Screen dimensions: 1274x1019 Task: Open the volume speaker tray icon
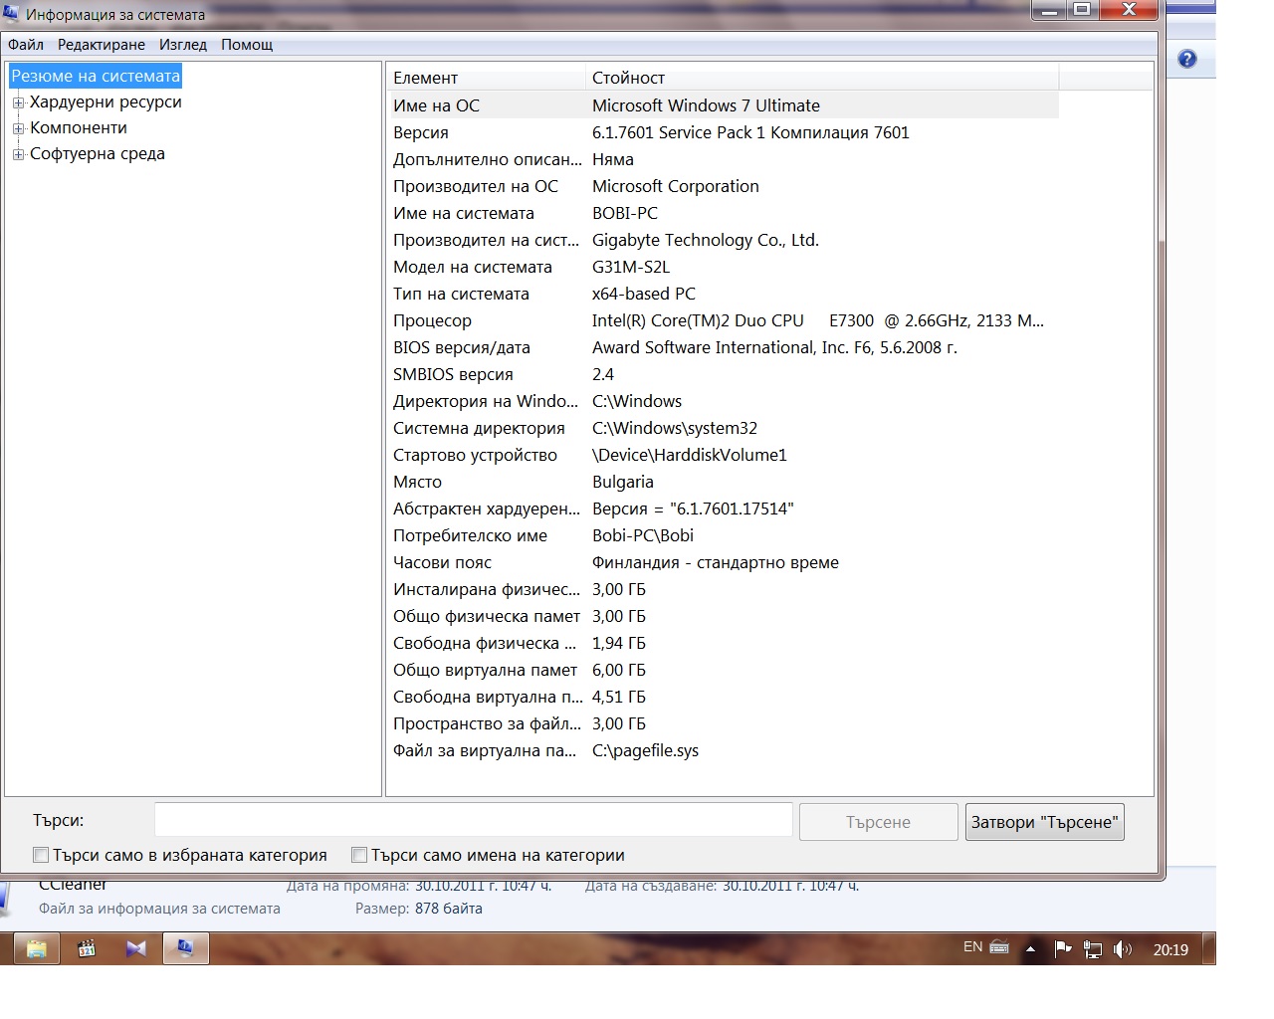[1123, 949]
